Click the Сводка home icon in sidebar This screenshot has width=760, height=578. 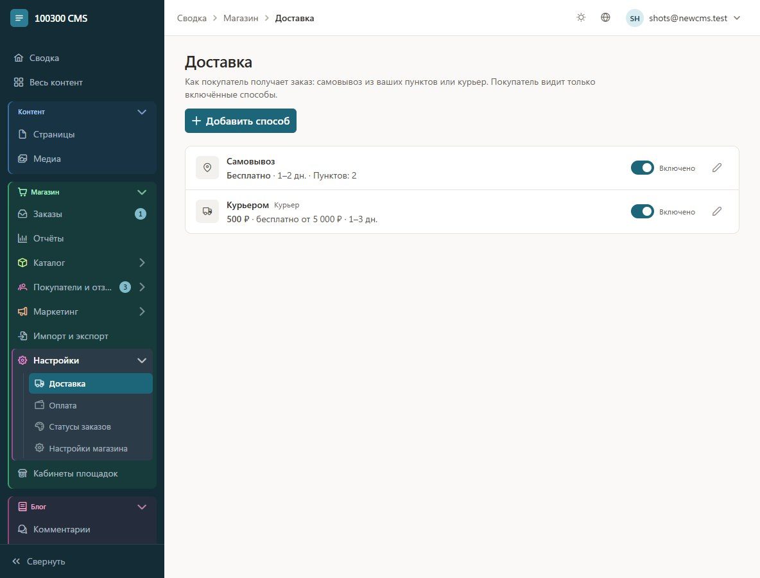(x=19, y=58)
